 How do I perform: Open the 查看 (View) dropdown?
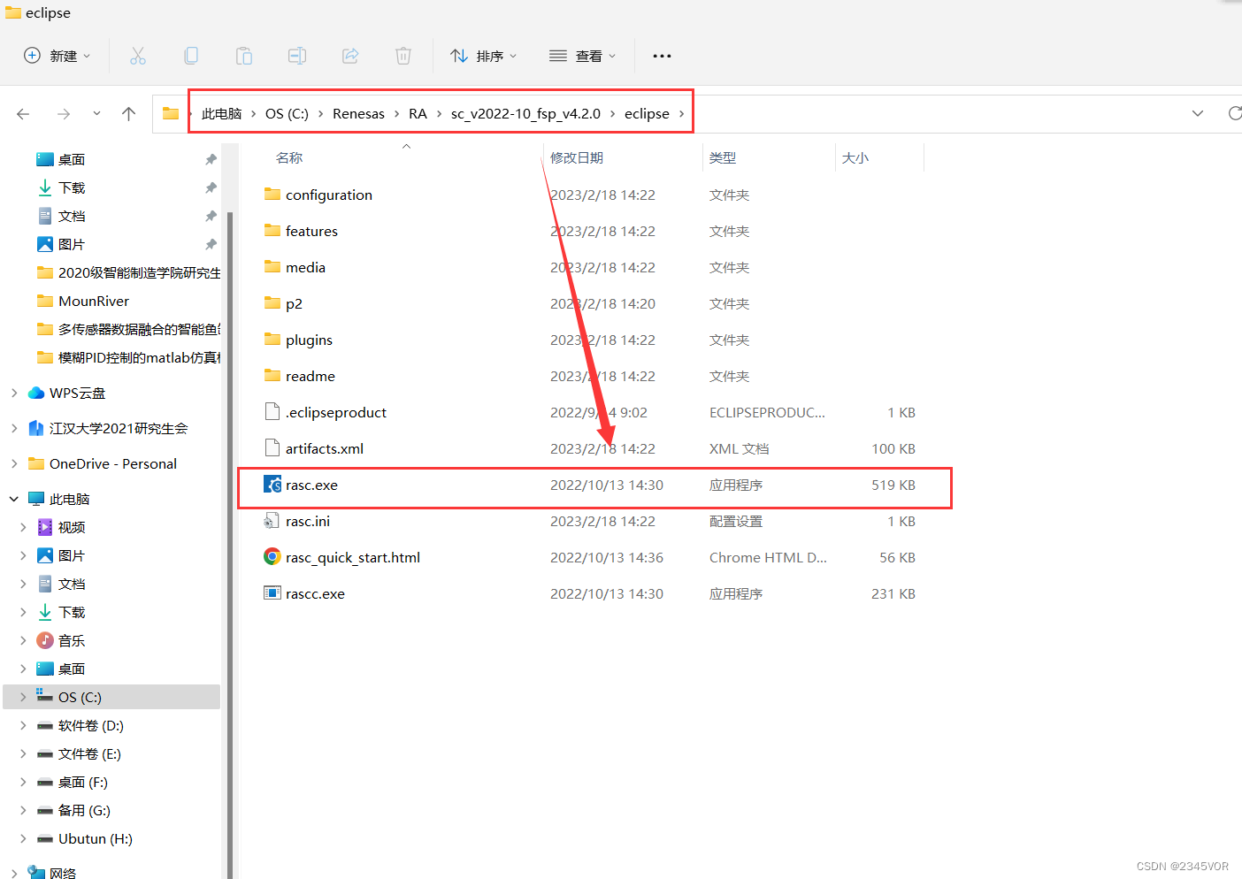(x=582, y=56)
